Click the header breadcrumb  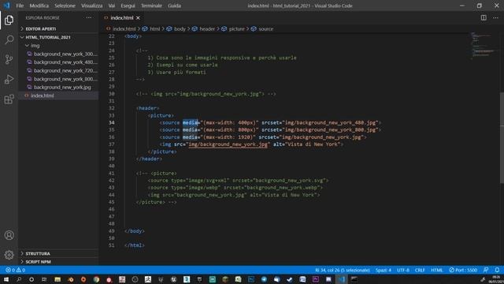coord(204,28)
